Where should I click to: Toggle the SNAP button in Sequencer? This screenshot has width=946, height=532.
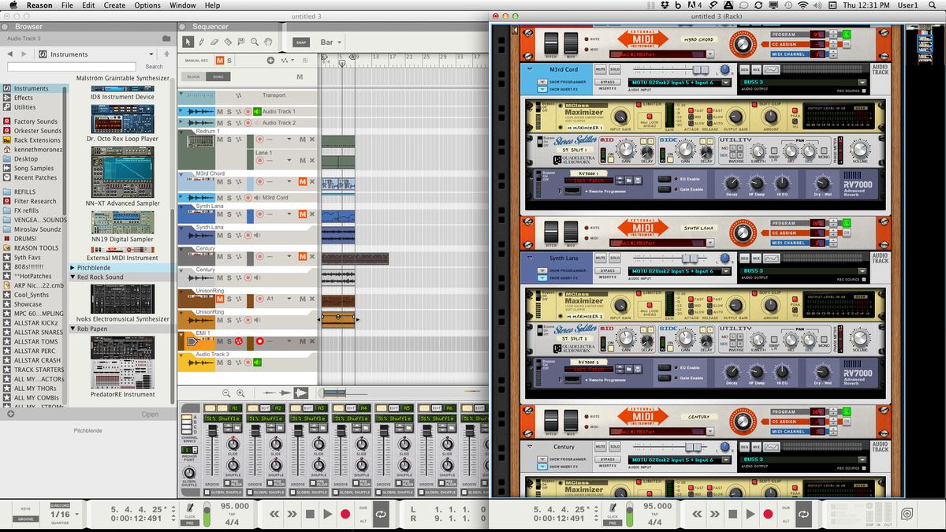coord(301,43)
